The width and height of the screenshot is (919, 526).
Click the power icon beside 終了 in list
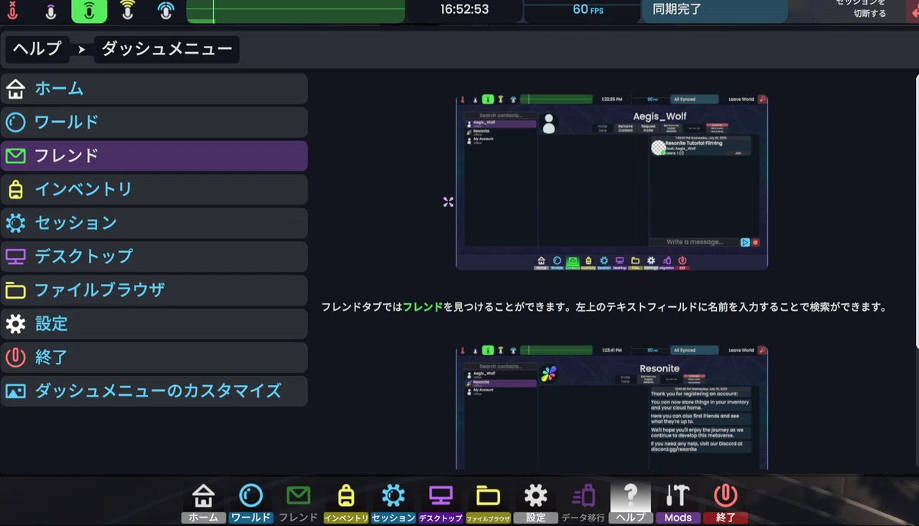[15, 358]
